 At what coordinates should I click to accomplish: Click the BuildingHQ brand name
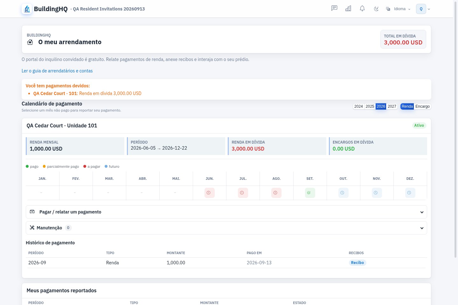[x=51, y=9]
